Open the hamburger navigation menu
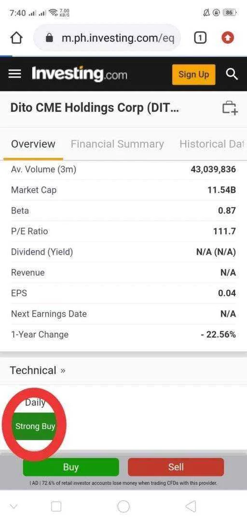The width and height of the screenshot is (247, 523). pyautogui.click(x=14, y=74)
